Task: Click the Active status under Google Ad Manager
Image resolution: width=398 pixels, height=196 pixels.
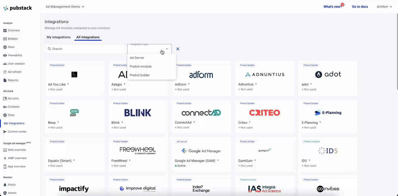Action: click(180, 166)
